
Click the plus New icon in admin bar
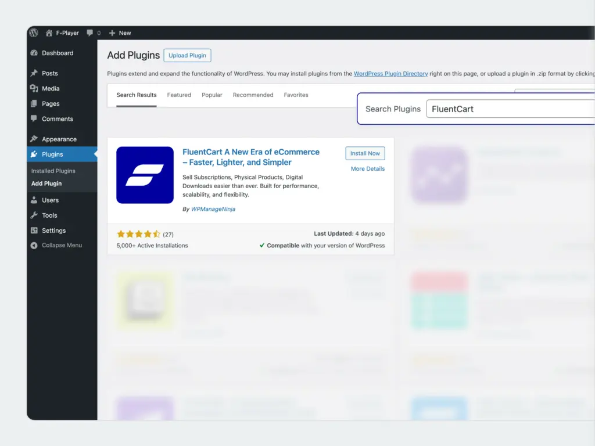(x=112, y=33)
